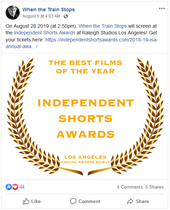The width and height of the screenshot is (170, 210).
Task: Open the three-dot post options menu
Action: click(x=162, y=8)
